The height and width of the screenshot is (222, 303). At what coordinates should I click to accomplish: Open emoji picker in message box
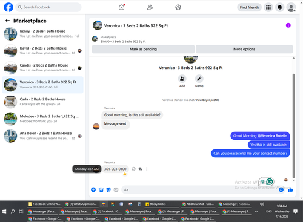coord(281,189)
